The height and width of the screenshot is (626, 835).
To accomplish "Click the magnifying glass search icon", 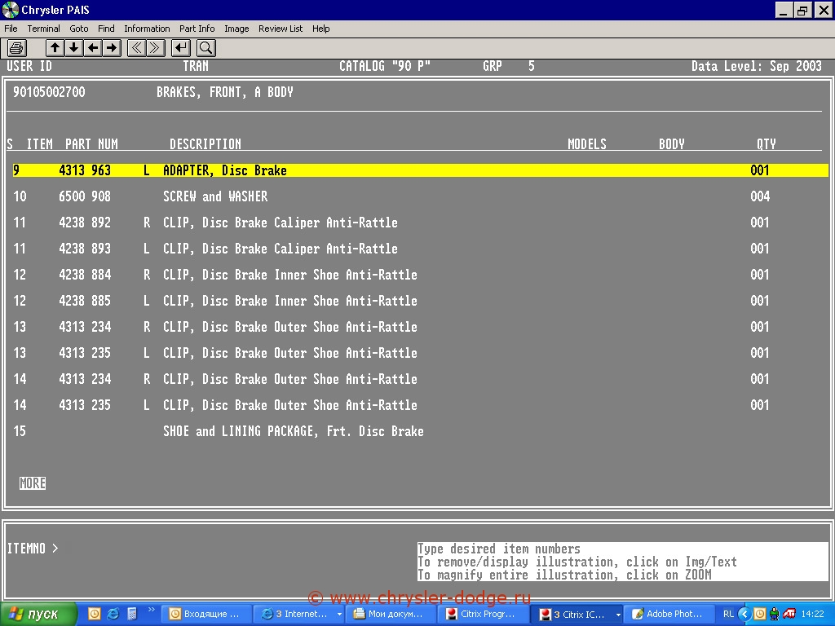I will (x=205, y=48).
